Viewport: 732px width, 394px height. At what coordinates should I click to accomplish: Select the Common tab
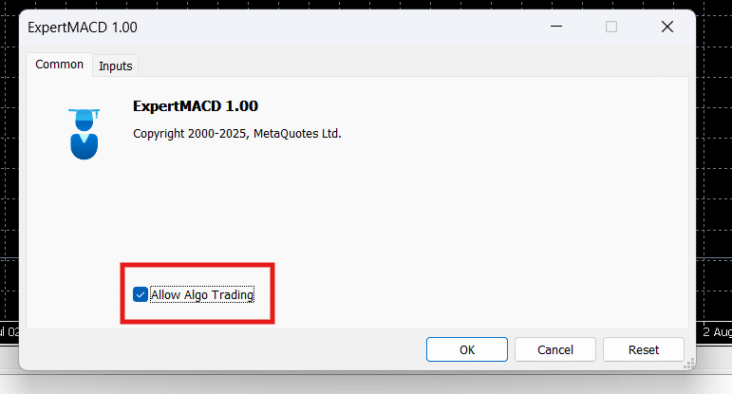[59, 65]
